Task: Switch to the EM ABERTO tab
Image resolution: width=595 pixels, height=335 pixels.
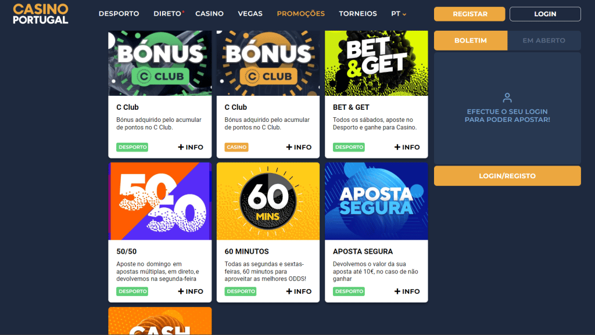Action: click(x=544, y=41)
